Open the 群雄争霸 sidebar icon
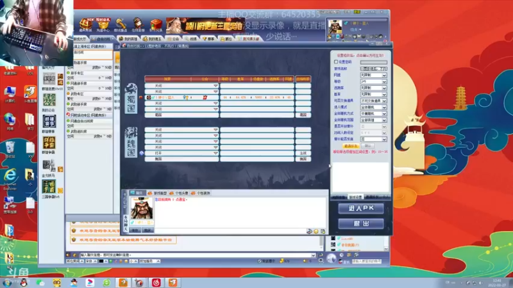This screenshot has width=513, height=288. click(49, 143)
